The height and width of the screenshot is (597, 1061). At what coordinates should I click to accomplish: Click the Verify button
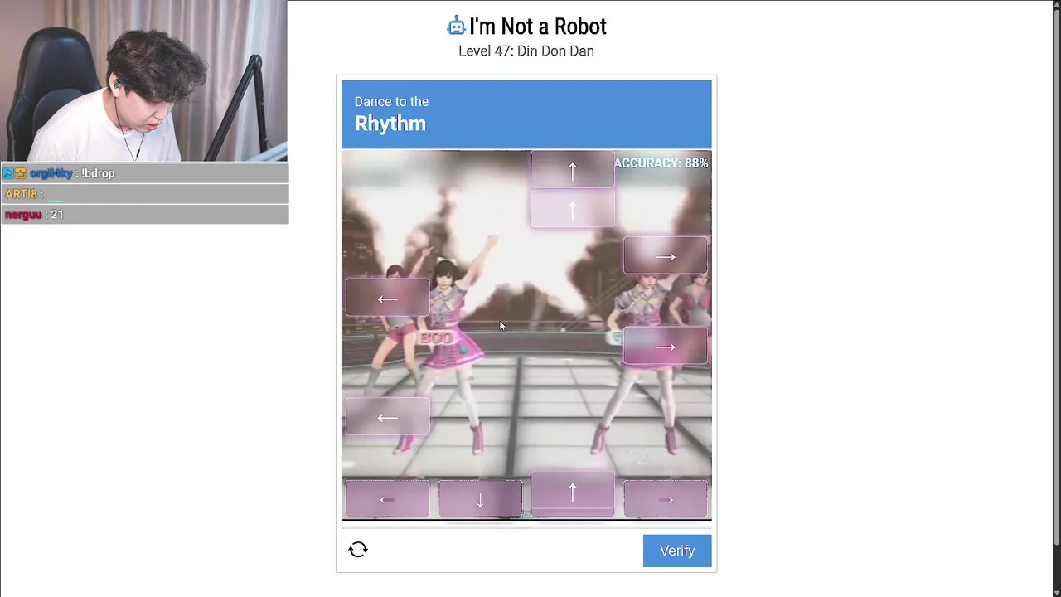677,551
